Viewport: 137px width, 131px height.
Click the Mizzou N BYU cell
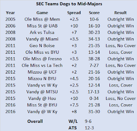coord(42,79)
